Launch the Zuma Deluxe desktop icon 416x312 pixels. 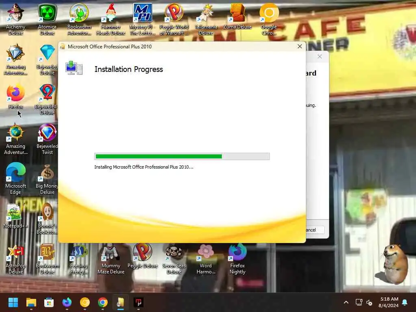pos(237,16)
